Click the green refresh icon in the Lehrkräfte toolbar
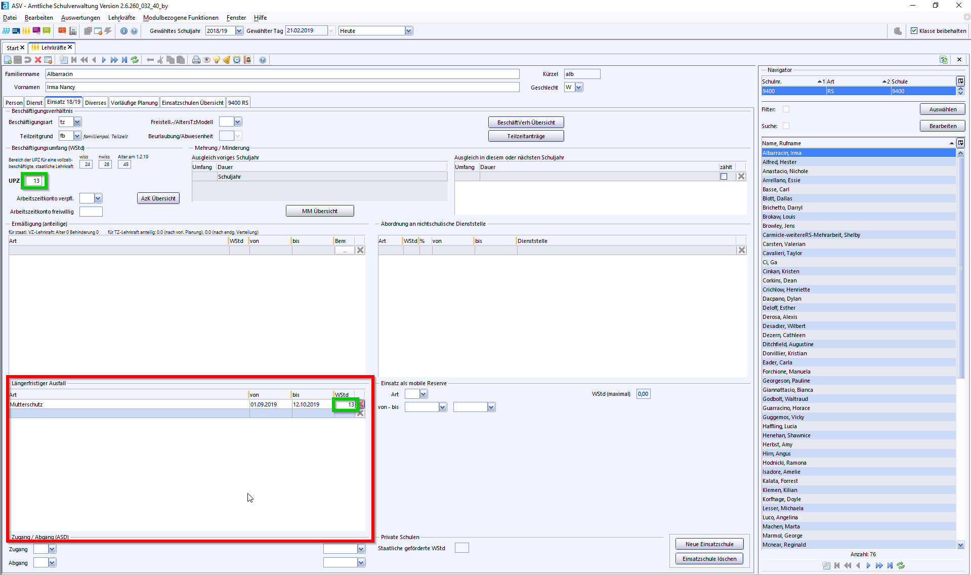 [135, 60]
